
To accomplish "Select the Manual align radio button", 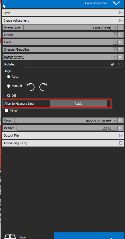I will 9,86.
